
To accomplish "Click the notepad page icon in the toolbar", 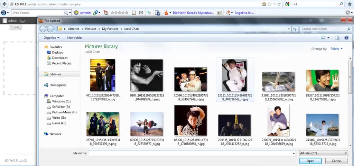I will click(x=134, y=13).
